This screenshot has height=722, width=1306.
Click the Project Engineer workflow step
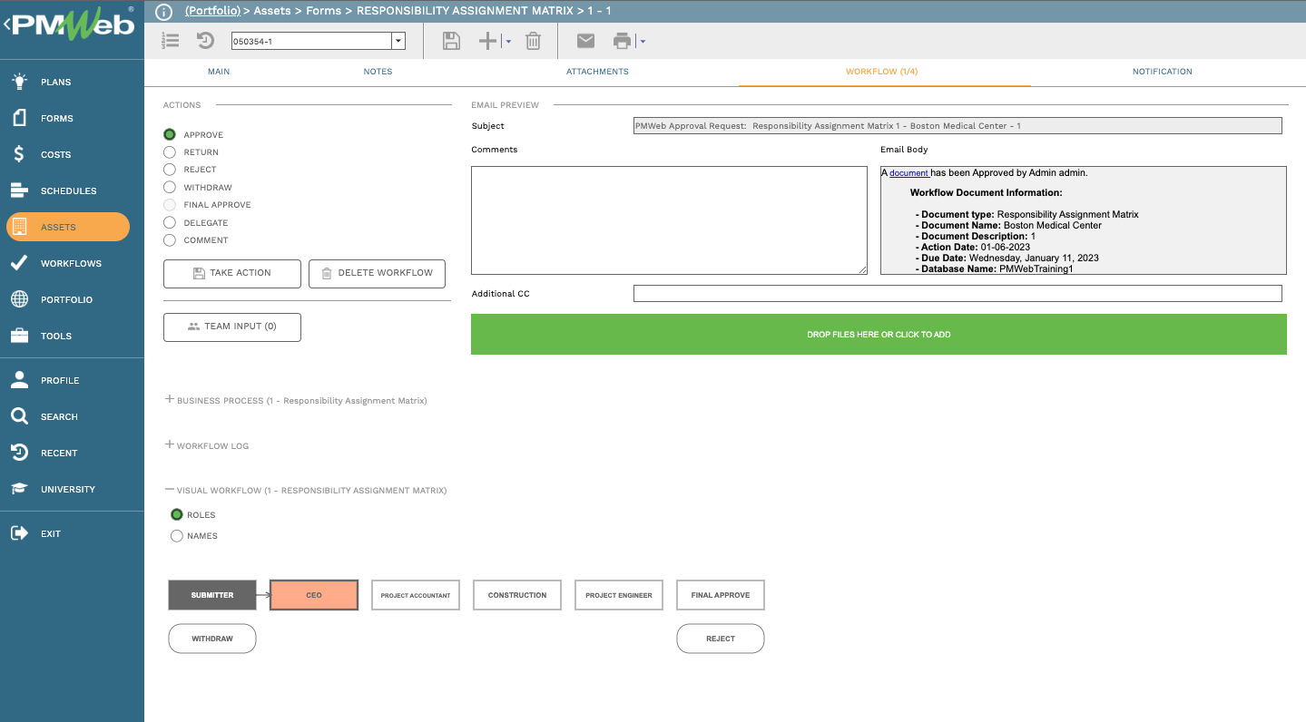[619, 595]
